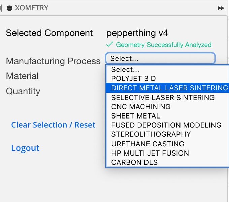
Task: Open the Manufacturing Process dropdown
Action: click(x=160, y=58)
